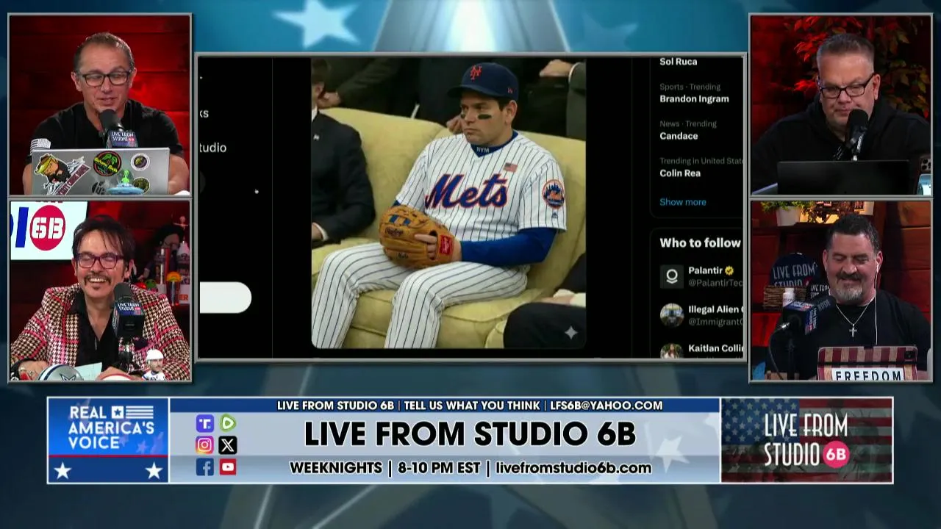
Task: Open the Brandon Ingram trending topic
Action: 694,98
